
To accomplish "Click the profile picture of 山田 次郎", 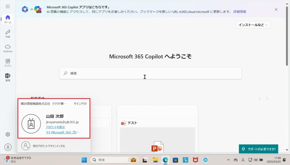I will point(31,124).
